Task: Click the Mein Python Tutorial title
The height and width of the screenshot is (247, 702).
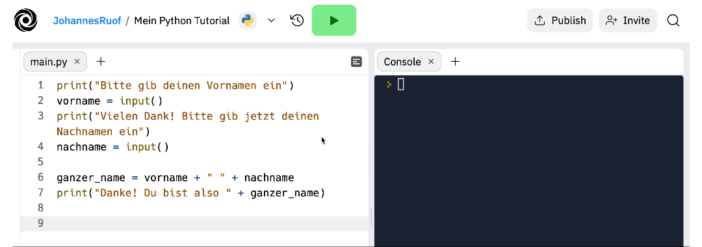Action: point(182,21)
